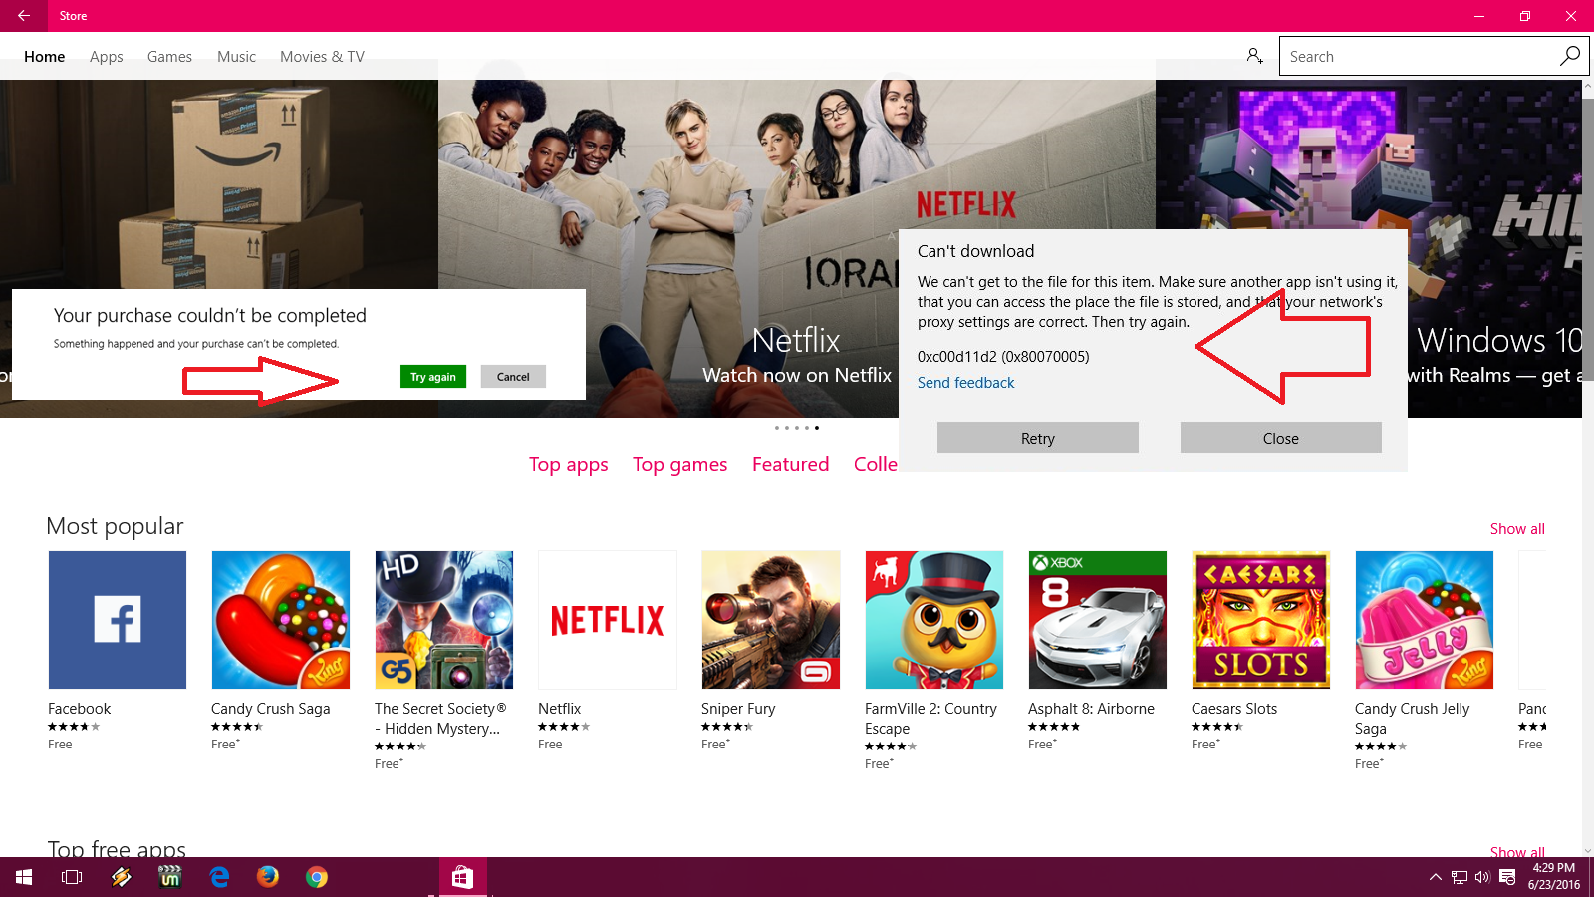Click the taskbar clock and date
The image size is (1594, 897).
click(x=1554, y=877)
